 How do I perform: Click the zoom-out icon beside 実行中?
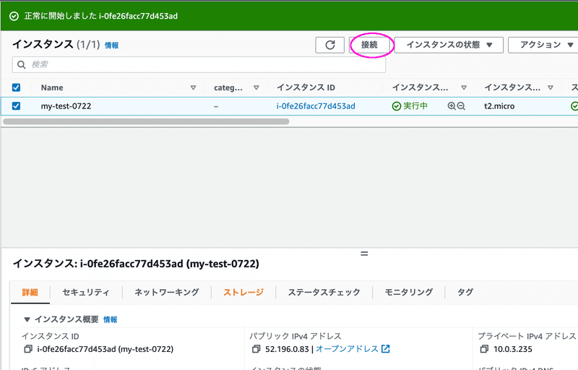pyautogui.click(x=461, y=106)
